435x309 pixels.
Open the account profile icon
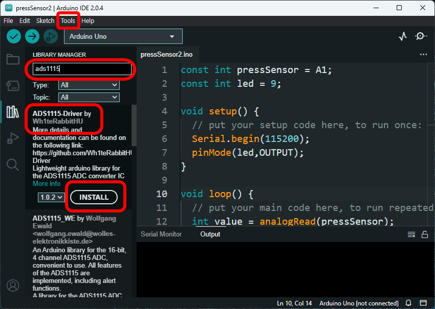tap(13, 286)
